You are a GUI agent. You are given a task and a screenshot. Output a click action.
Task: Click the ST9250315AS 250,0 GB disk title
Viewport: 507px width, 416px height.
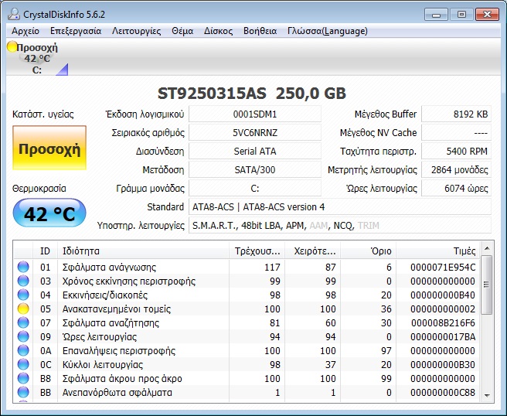(251, 93)
